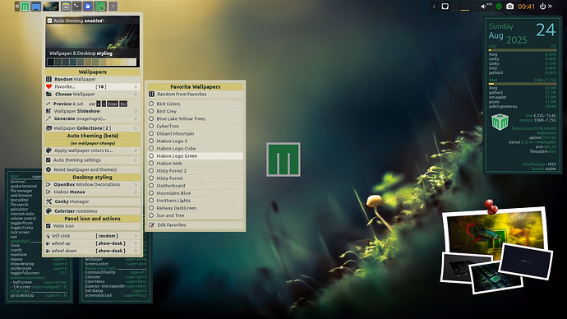Expand Choose Wallpaper submenu arrow
The image size is (567, 319).
tap(136, 95)
